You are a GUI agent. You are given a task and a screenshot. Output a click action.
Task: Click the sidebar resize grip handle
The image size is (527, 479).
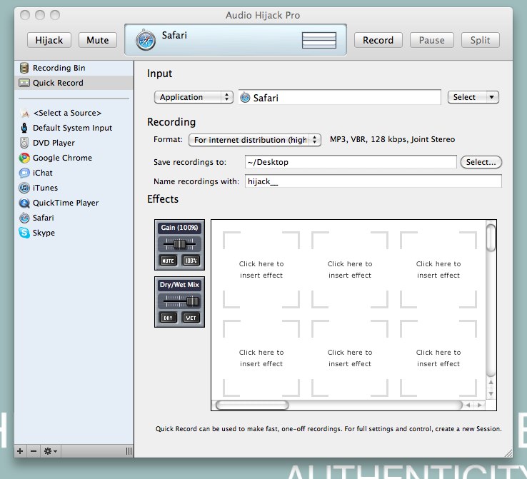pos(129,450)
